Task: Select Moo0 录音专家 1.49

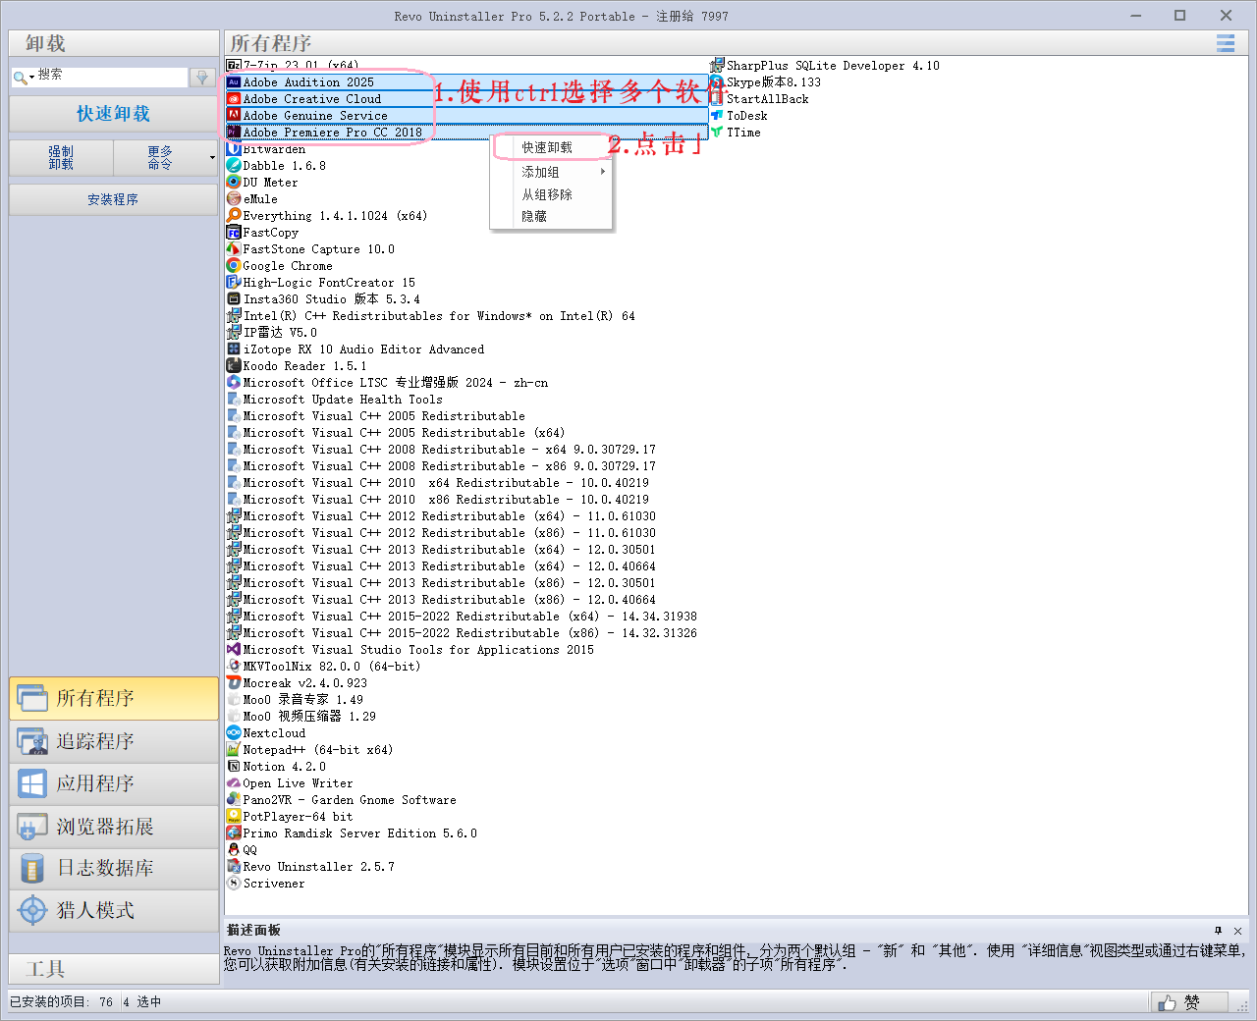Action: 296,700
